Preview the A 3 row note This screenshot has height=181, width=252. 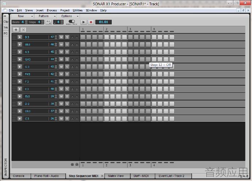[20, 52]
